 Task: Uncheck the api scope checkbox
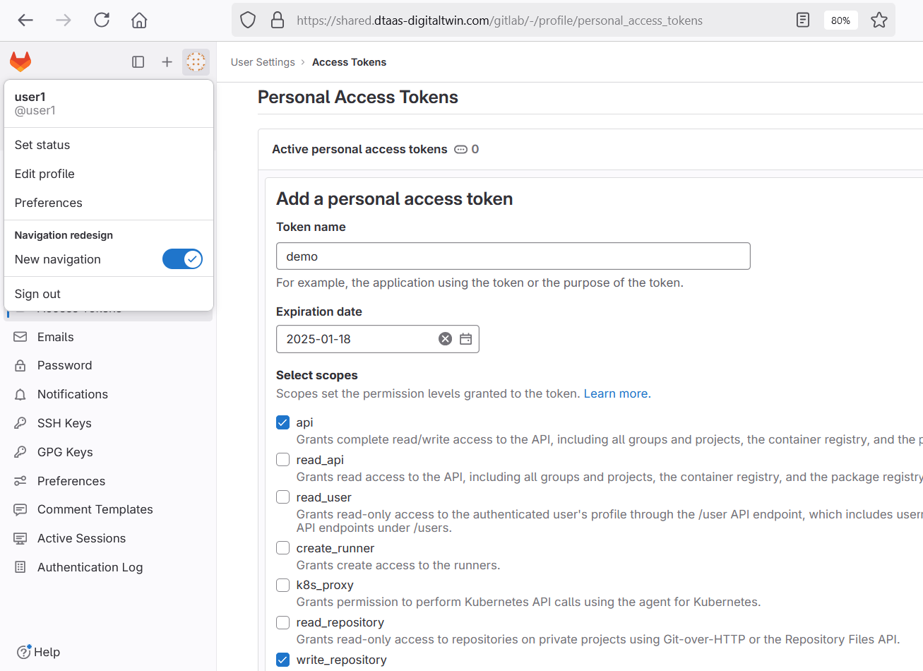(283, 422)
